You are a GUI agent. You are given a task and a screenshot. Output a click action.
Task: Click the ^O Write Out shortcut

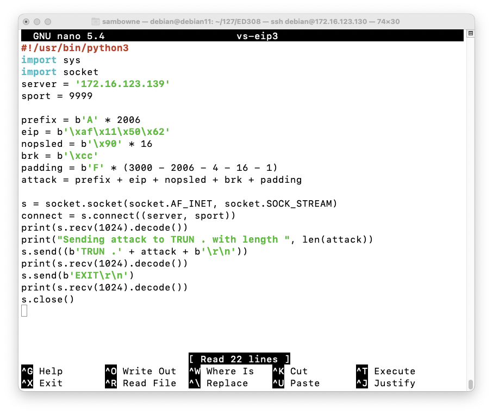(x=141, y=371)
